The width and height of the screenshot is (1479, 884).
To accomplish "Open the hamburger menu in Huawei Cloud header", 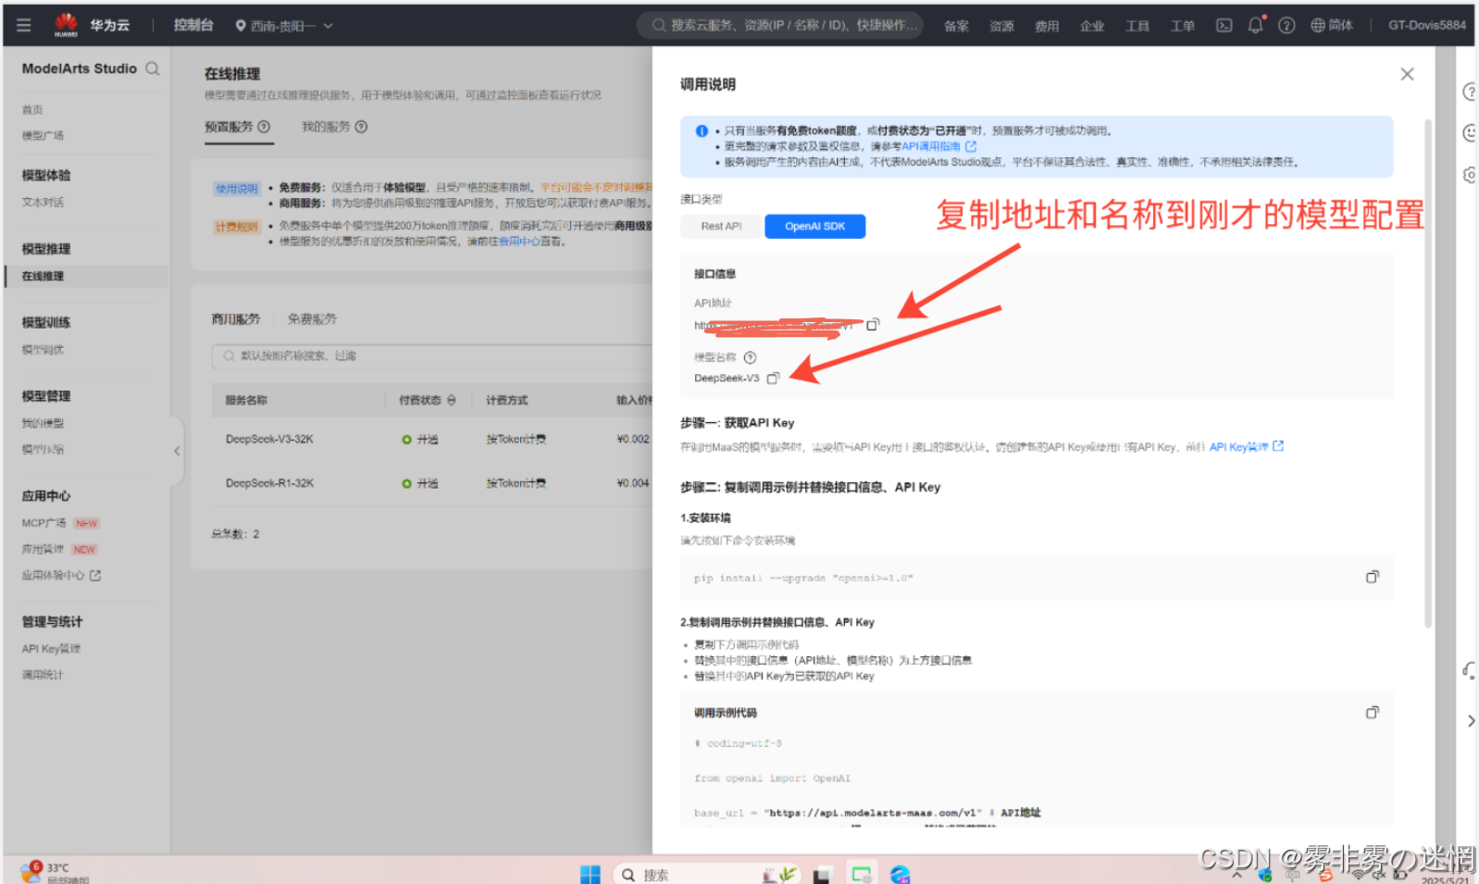I will coord(24,25).
